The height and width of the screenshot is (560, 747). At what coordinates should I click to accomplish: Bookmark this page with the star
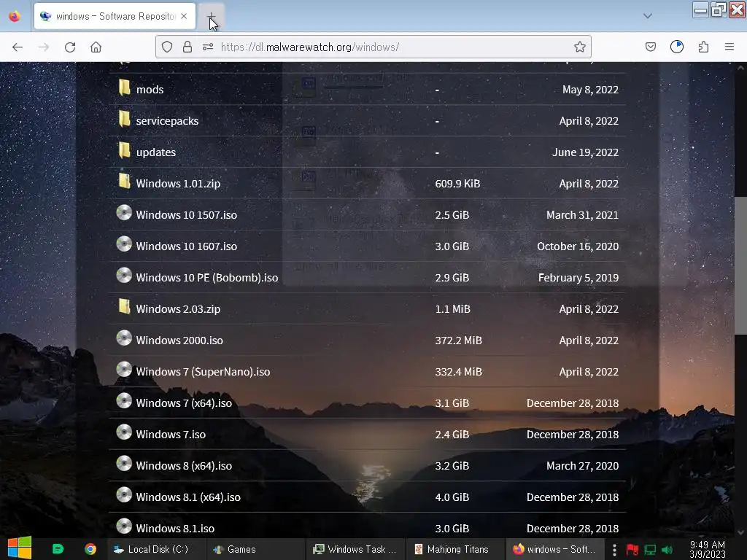[579, 47]
